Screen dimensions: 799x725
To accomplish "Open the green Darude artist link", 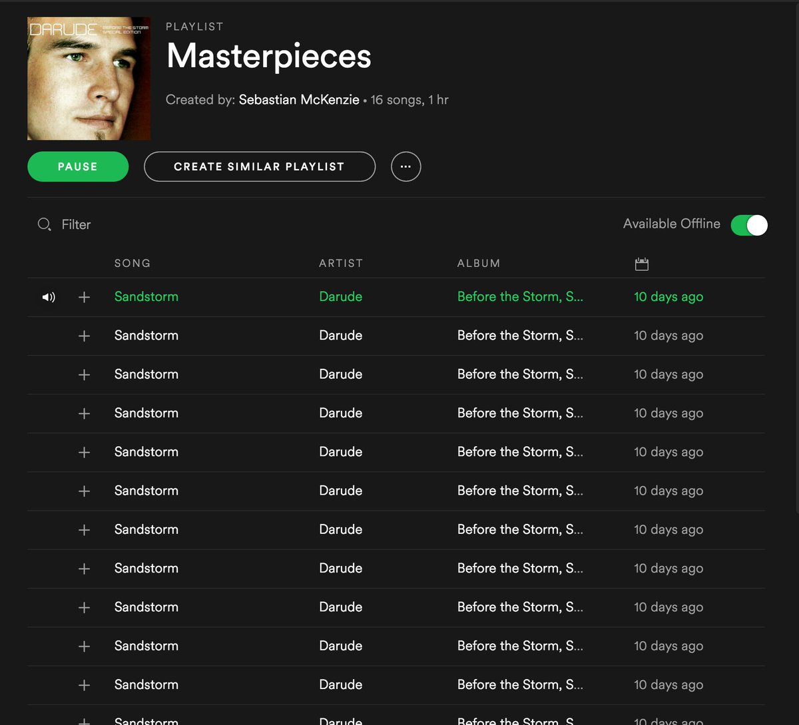I will 341,297.
